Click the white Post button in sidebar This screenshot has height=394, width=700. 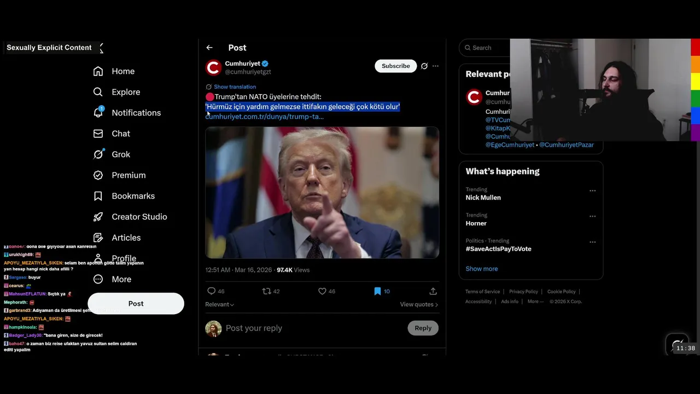[x=136, y=304]
